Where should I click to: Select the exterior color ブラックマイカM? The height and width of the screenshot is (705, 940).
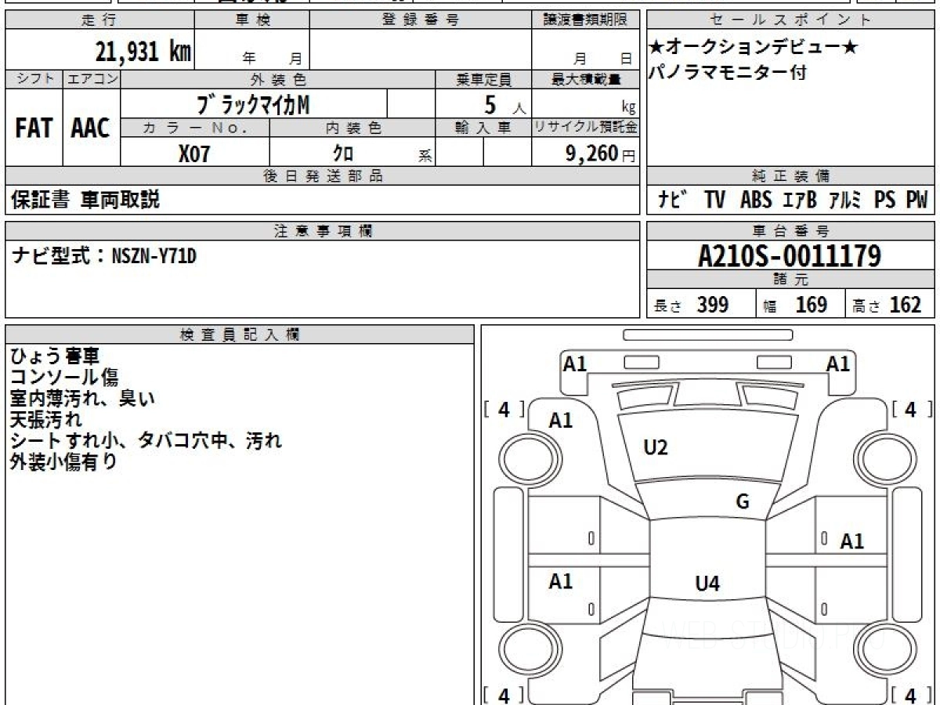point(252,103)
